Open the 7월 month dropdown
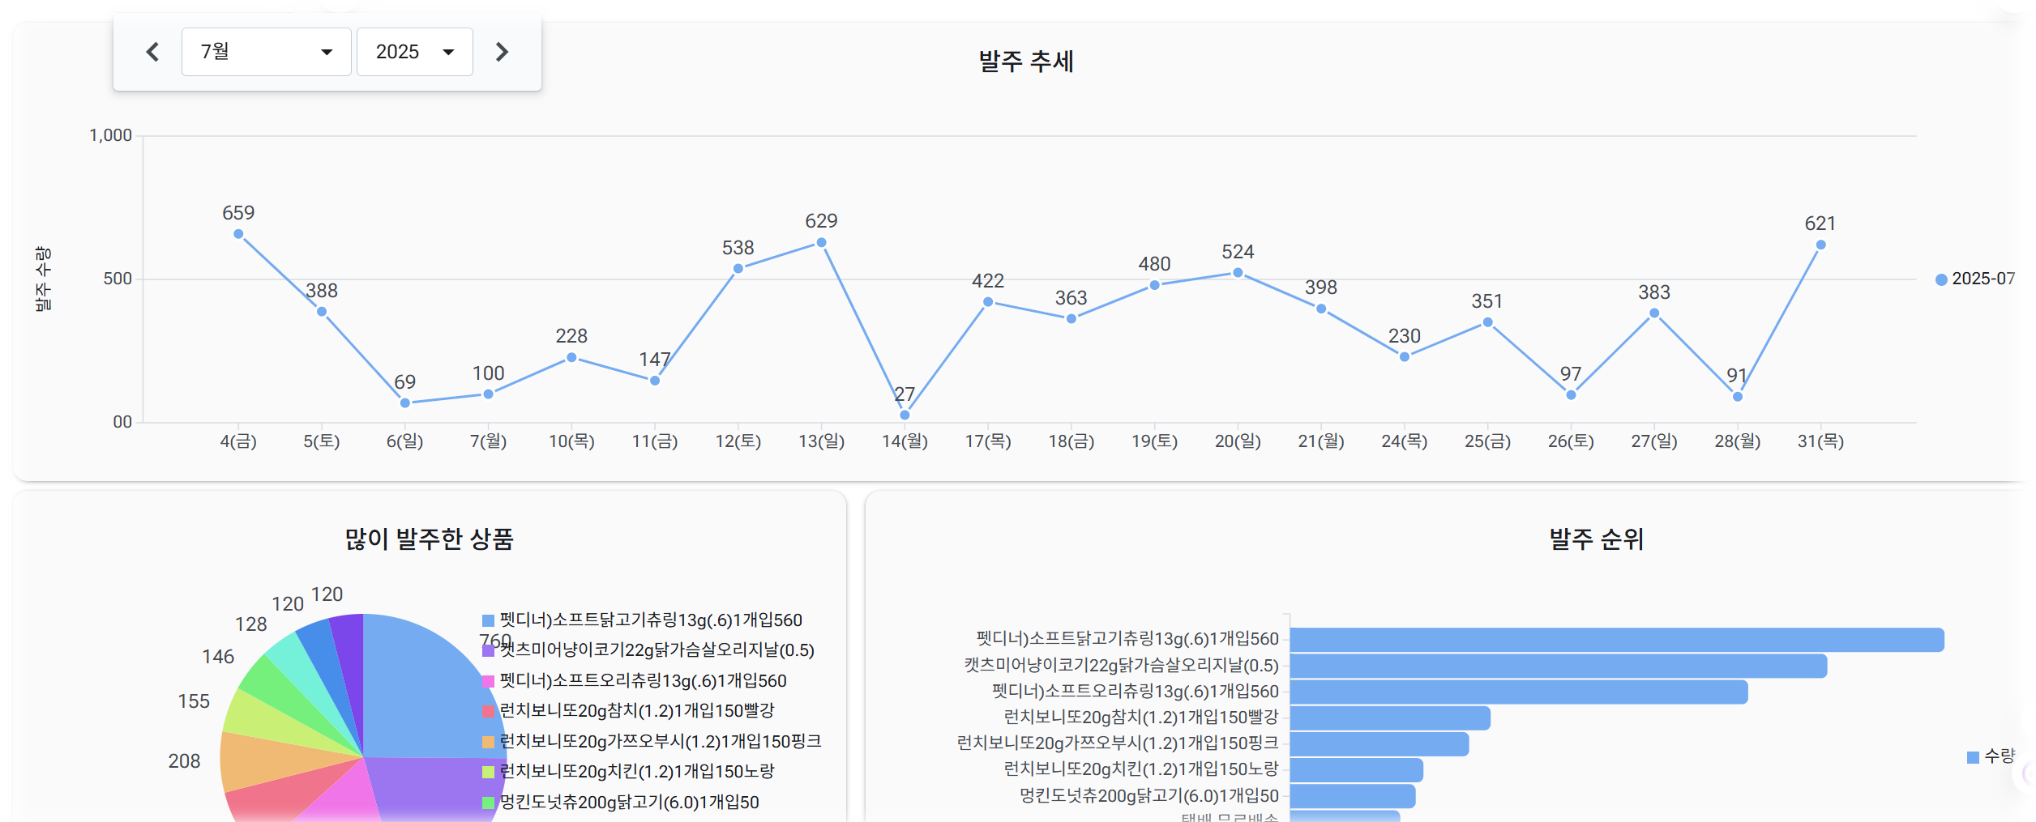This screenshot has width=2036, height=822. 266,52
